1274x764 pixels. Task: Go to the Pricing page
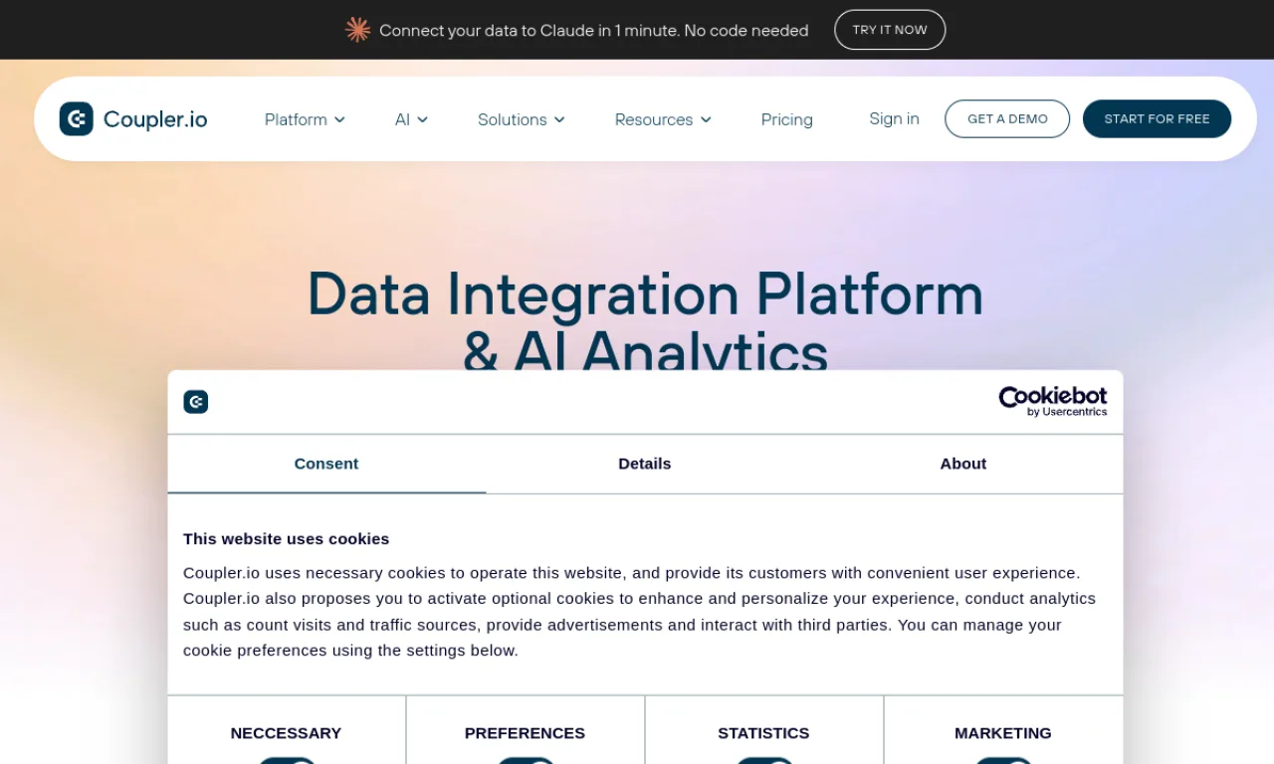tap(787, 119)
